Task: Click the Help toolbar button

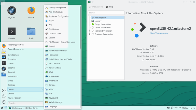Action: click(109, 7)
